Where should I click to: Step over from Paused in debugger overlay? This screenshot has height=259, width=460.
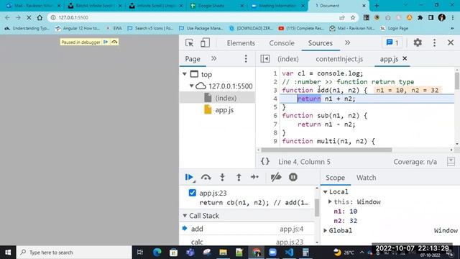pos(114,42)
